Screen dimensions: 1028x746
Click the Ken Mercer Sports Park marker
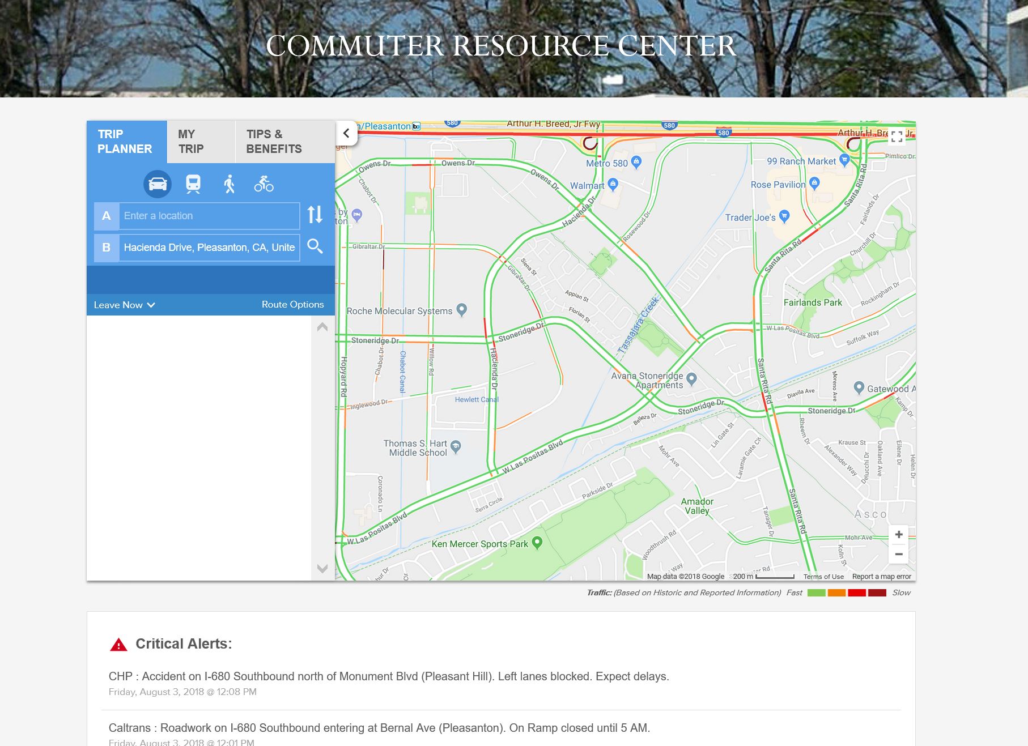(537, 542)
